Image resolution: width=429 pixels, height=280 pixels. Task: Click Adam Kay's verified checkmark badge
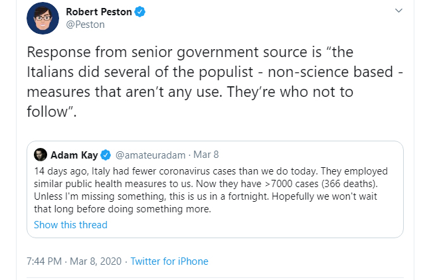(106, 155)
